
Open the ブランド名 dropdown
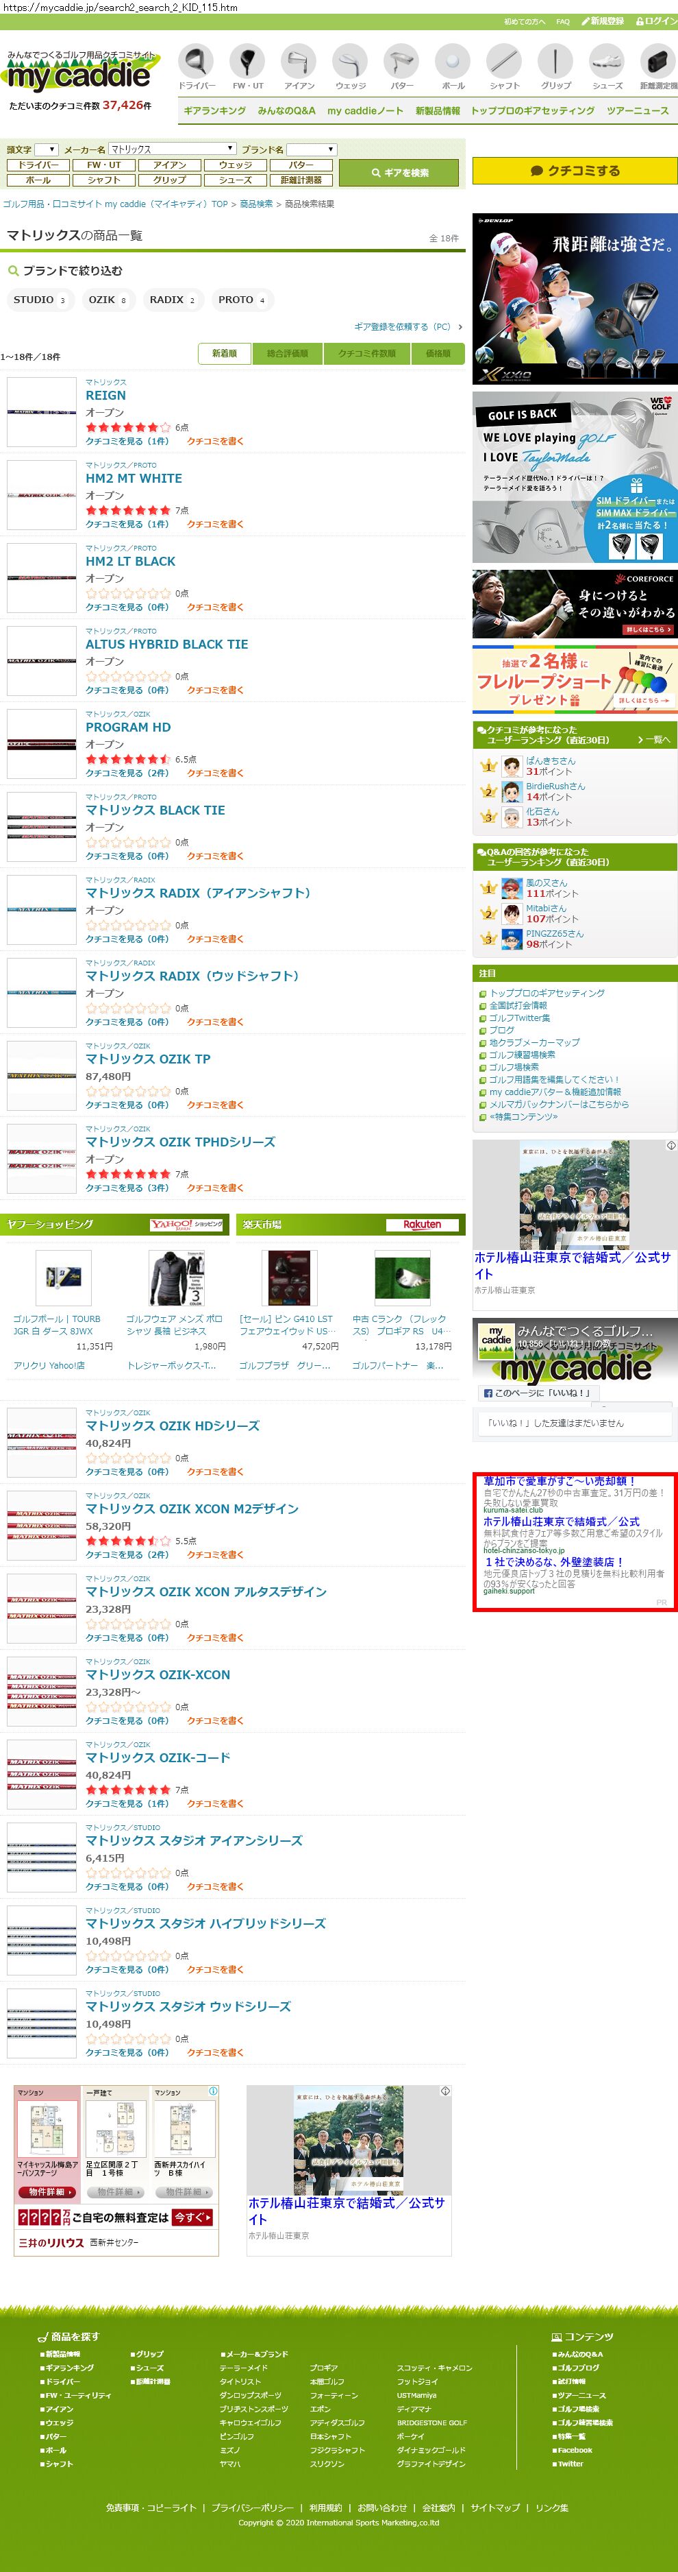(311, 149)
